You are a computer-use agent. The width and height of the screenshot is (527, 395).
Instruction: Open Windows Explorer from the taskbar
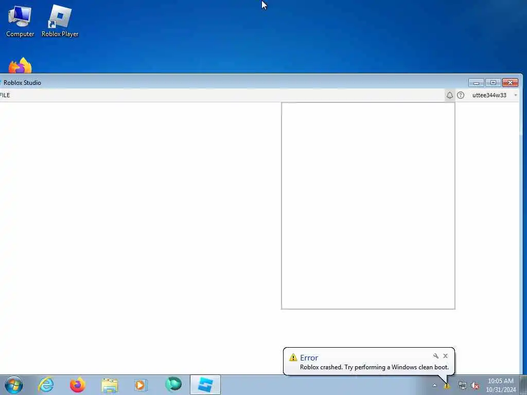[110, 385]
